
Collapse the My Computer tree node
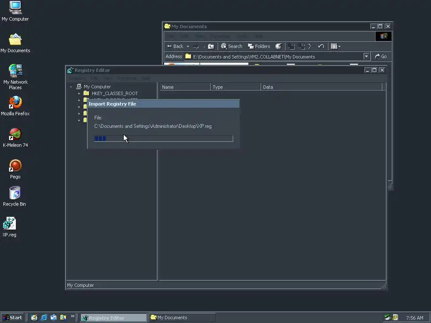pyautogui.click(x=71, y=87)
